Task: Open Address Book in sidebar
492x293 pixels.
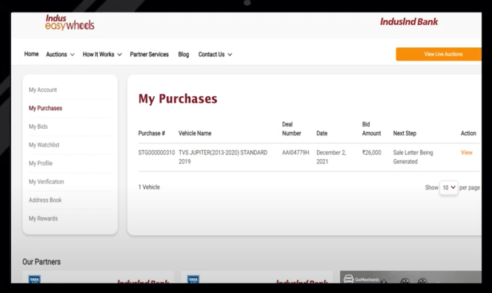Action: pos(45,200)
